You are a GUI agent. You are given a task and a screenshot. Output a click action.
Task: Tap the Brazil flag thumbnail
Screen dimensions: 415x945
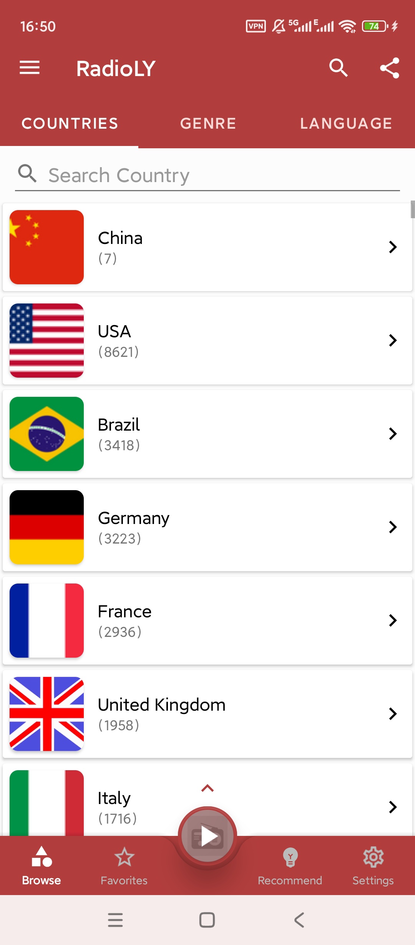point(46,434)
